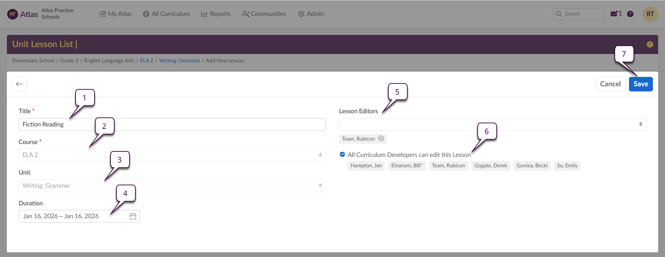Image resolution: width=665 pixels, height=257 pixels.
Task: Go to My Atlas menu
Action: (115, 14)
